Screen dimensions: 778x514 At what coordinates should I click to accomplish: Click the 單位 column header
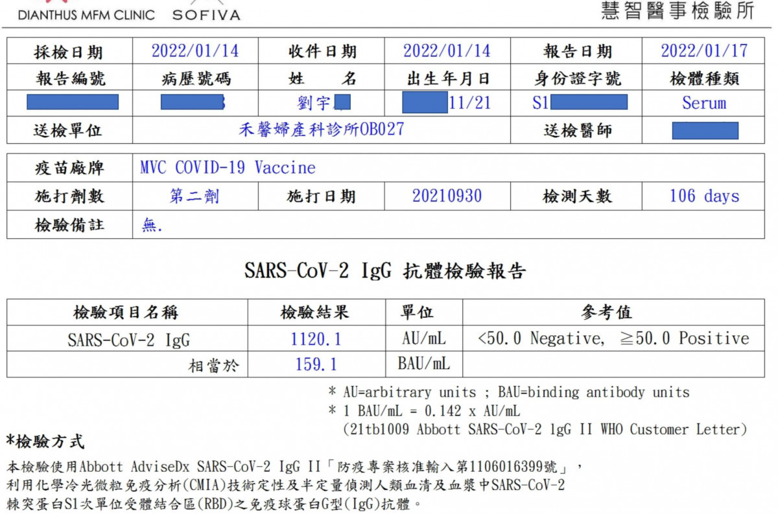point(418,313)
